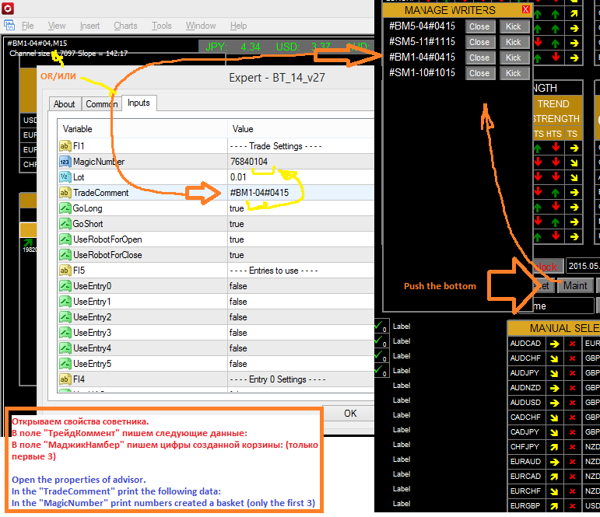The width and height of the screenshot is (600, 517).
Task: Click the FI1 string variable icon
Action: tap(65, 146)
